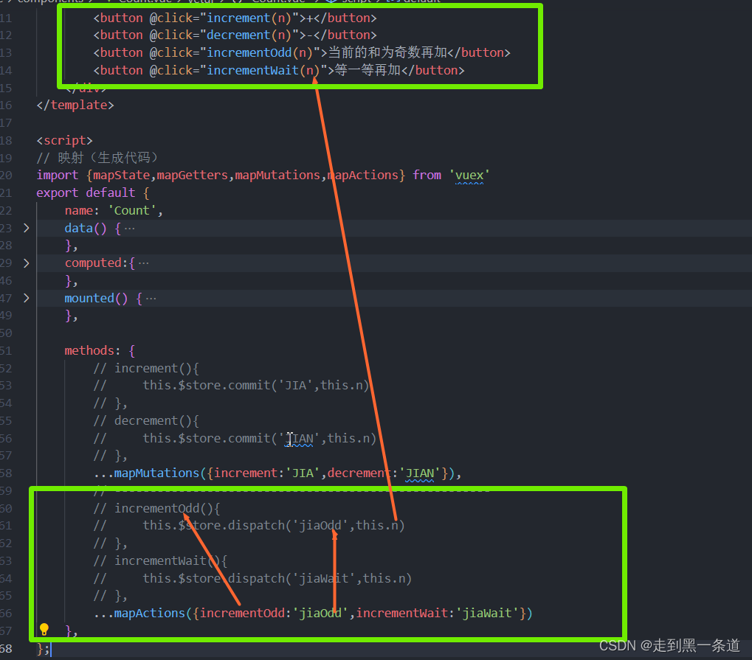
Task: Click the ellipsis after mounted() {
Action: [x=151, y=299]
